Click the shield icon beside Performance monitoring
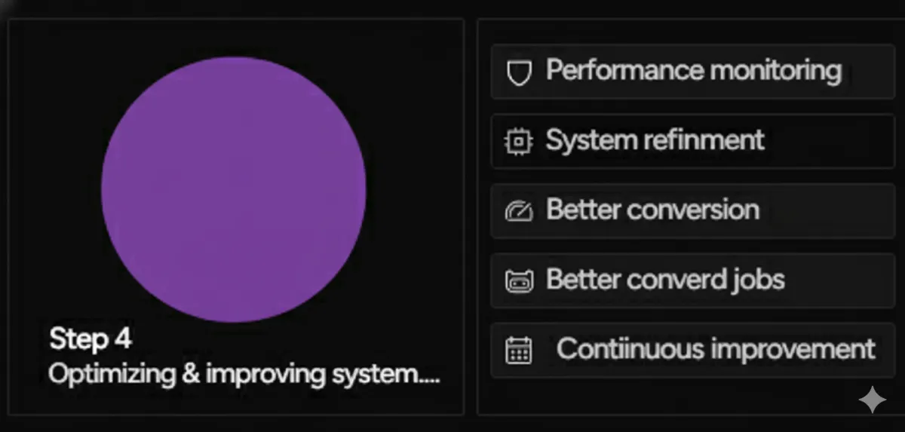The image size is (905, 432). [x=518, y=72]
